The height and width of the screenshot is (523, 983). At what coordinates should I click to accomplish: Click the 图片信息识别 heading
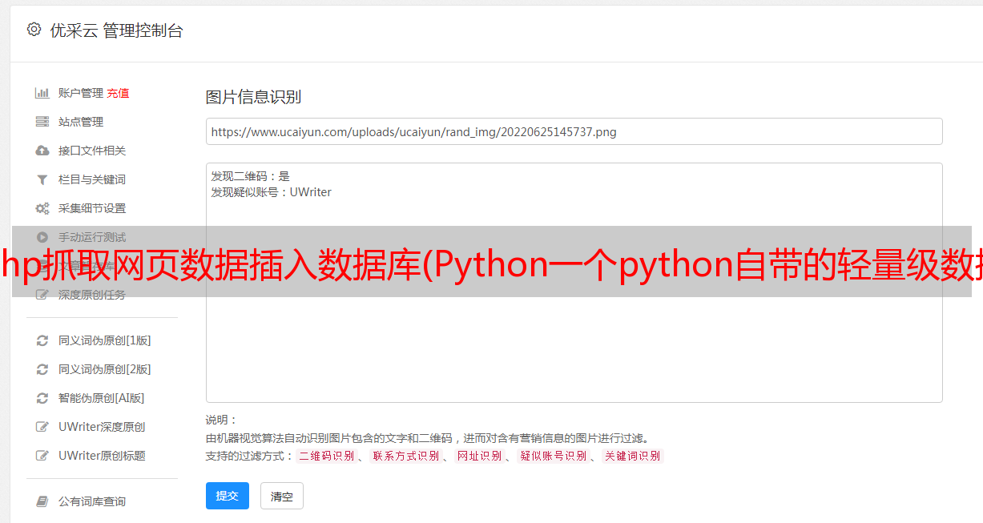tap(253, 97)
